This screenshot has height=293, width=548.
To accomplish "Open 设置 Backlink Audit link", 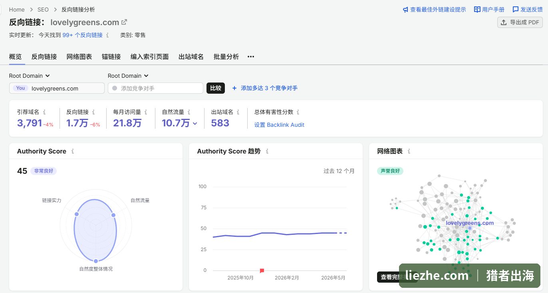I will (x=279, y=125).
